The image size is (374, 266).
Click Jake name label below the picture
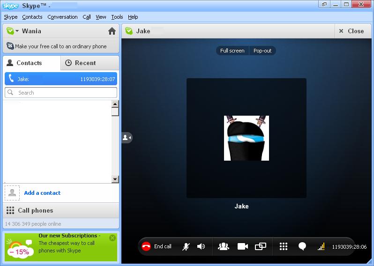242,206
